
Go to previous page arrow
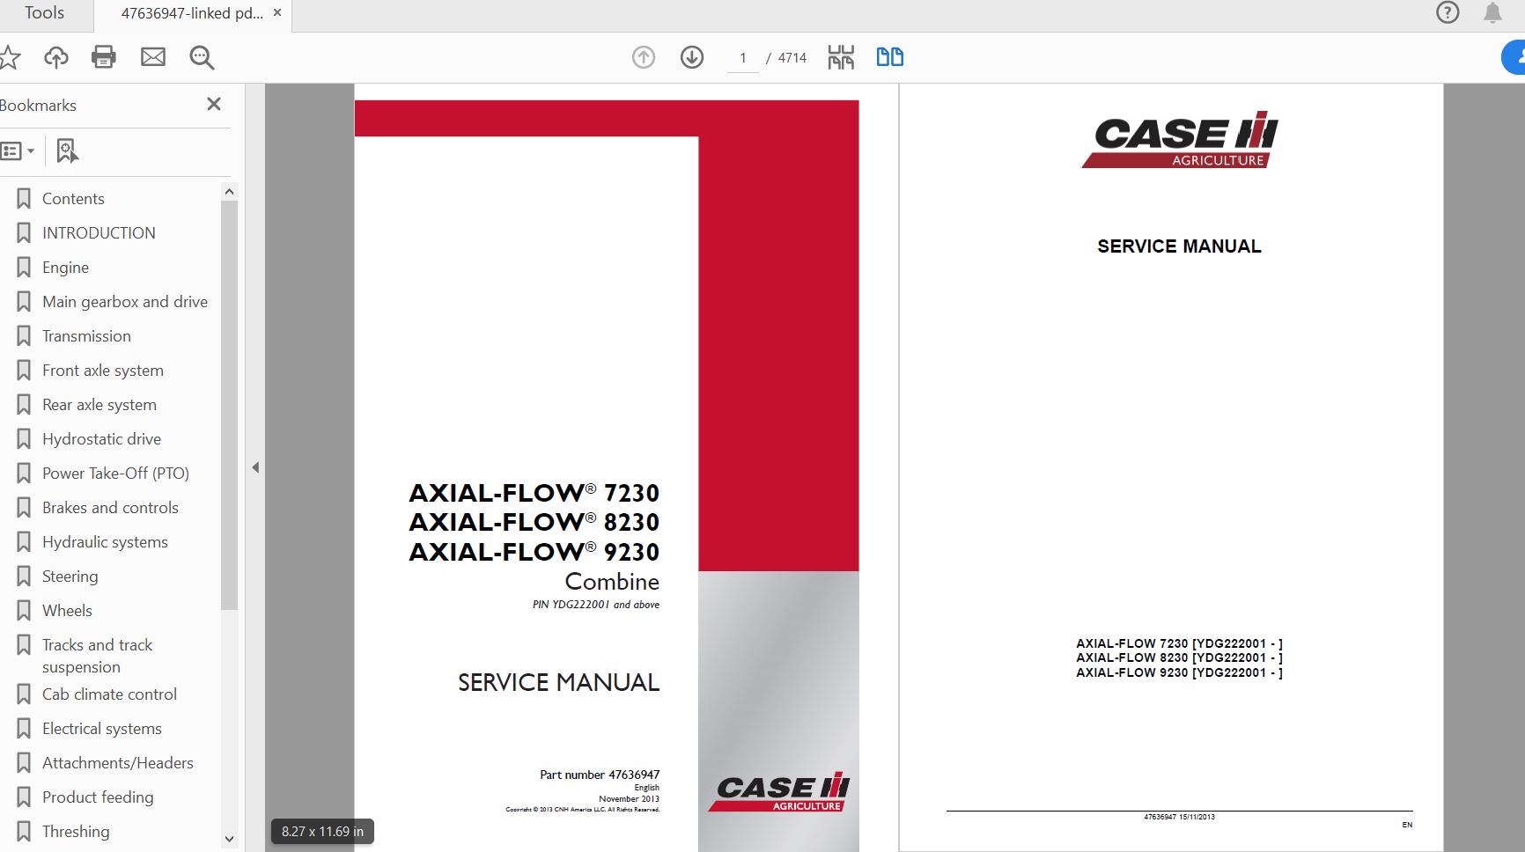point(644,57)
